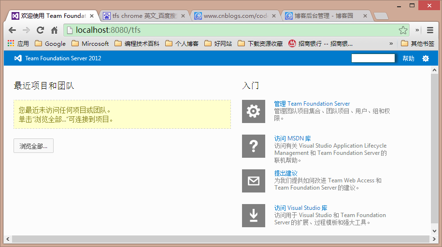442x247 pixels.
Task: Open the 应用 apps shortcut
Action: [18, 43]
